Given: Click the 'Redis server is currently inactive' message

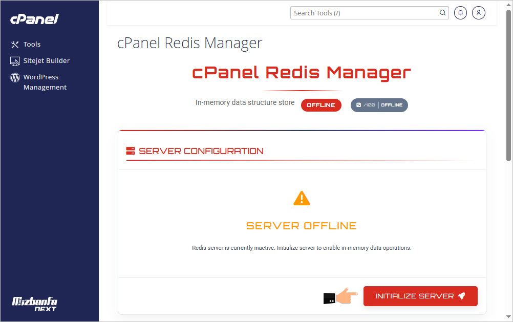Looking at the screenshot, I should [302, 248].
